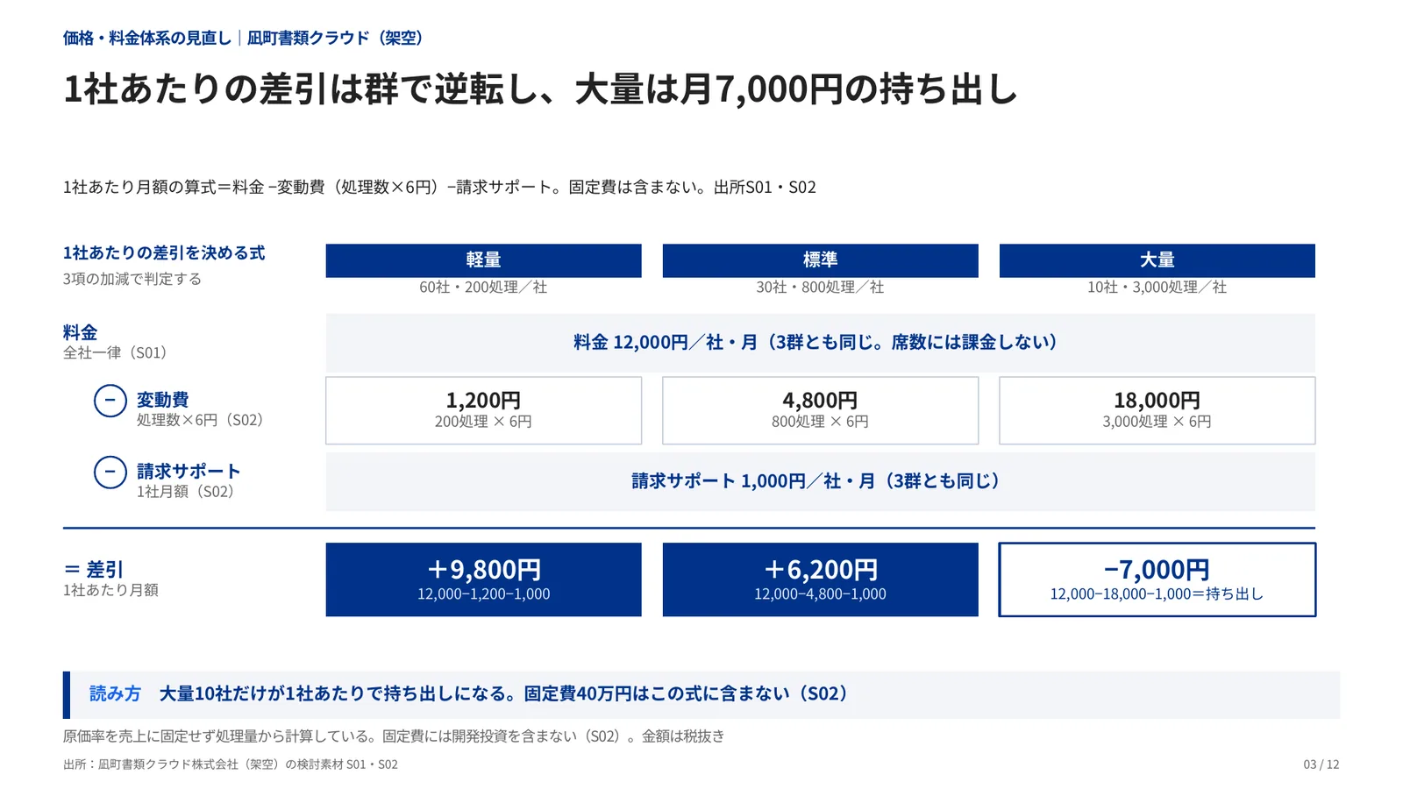1403x789 pixels.
Task: Click the minus circle icon beside 請求サポート
Action: 110,473
